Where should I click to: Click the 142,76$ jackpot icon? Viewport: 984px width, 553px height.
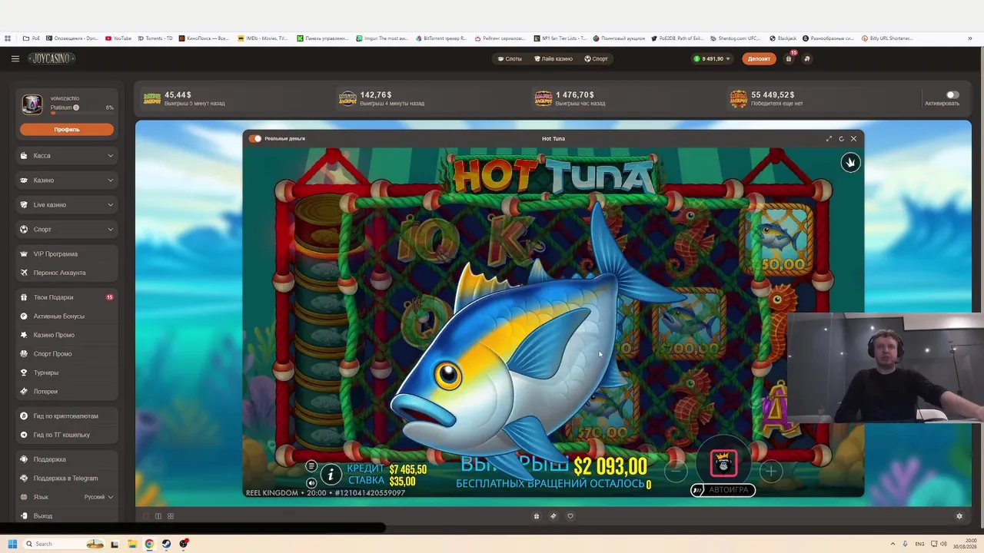tap(347, 98)
